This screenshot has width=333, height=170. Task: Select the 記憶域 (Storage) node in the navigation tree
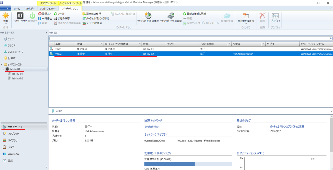click(x=9, y=58)
